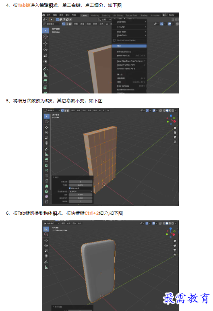The height and width of the screenshot is (311, 213).
Task: Choose Bevel Vertices in the context menu
Action: pyautogui.click(x=129, y=56)
